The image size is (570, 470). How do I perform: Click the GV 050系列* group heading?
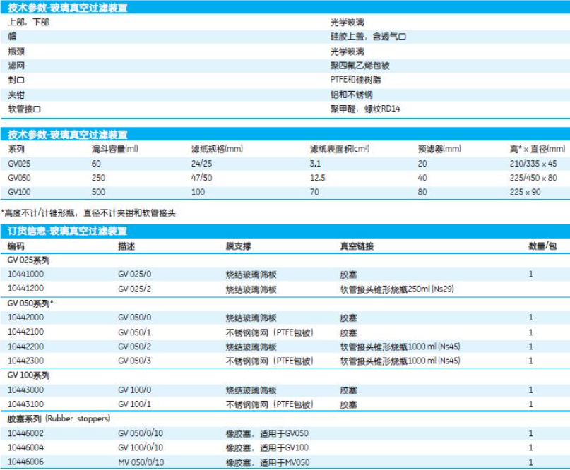(30, 303)
